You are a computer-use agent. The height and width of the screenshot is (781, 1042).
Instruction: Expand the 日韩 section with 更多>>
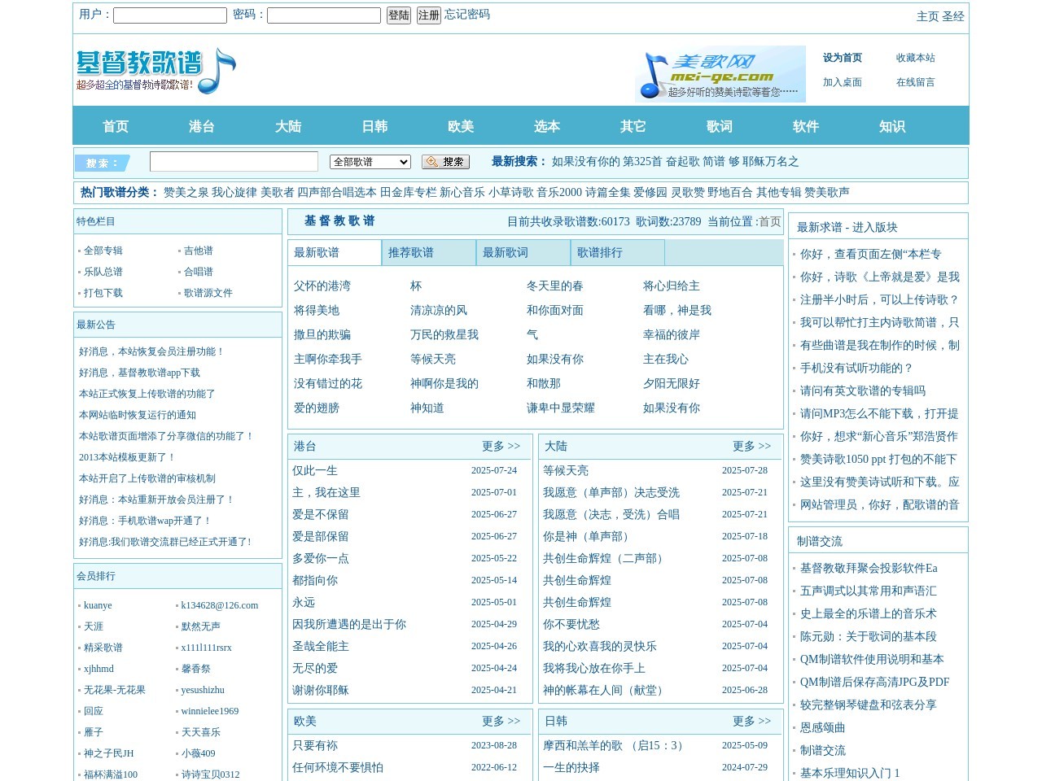coord(752,721)
